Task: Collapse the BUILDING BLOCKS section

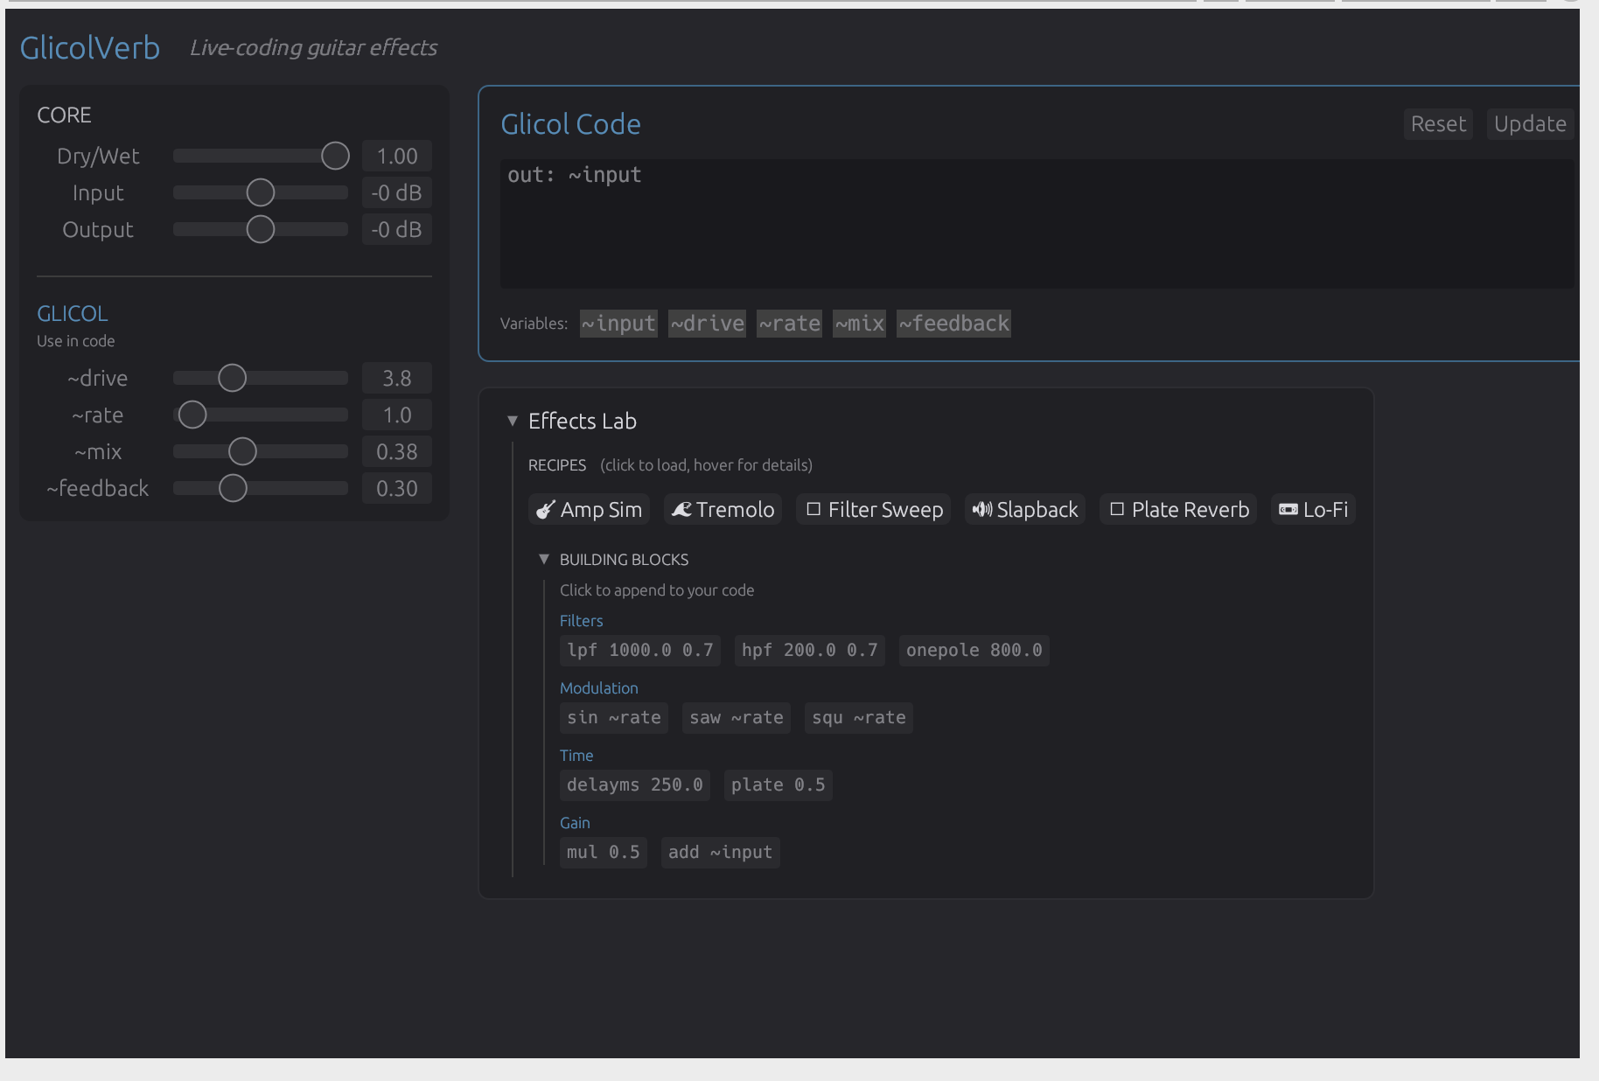Action: (544, 559)
